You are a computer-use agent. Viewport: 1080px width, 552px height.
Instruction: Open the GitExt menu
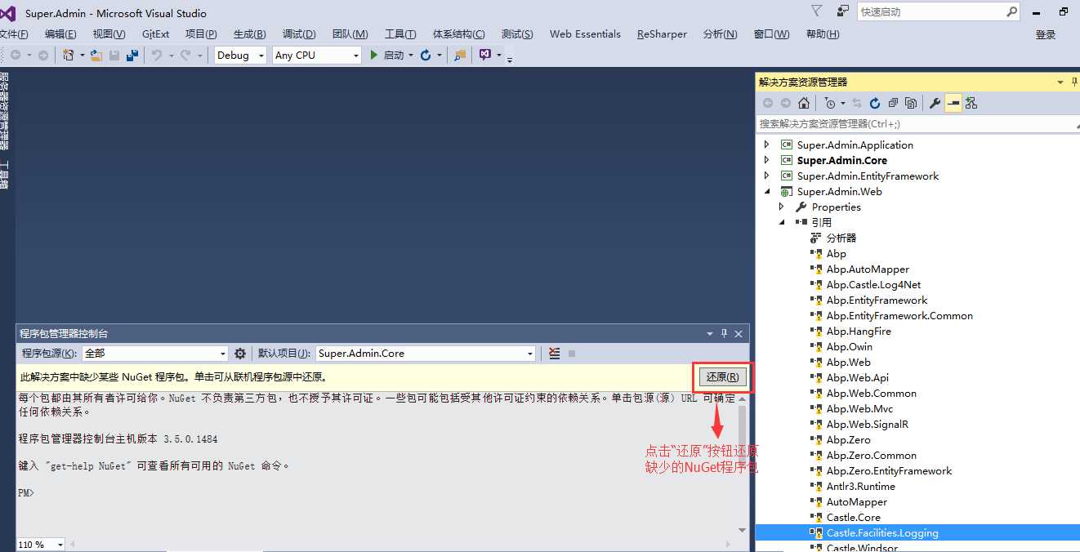tap(155, 34)
